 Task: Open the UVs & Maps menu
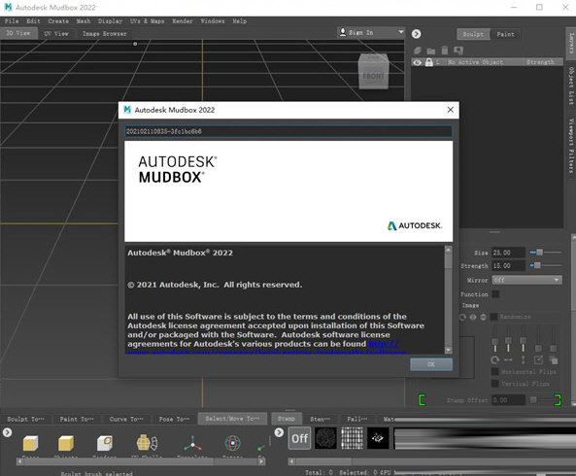148,21
